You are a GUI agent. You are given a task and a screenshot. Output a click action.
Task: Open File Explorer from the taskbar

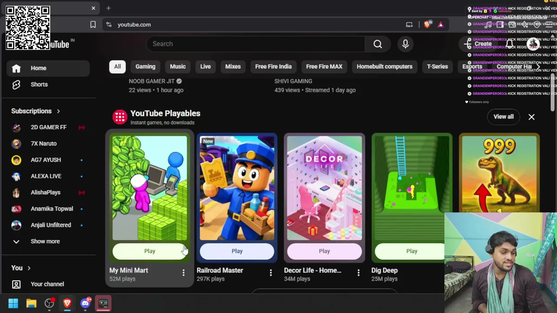[31, 303]
